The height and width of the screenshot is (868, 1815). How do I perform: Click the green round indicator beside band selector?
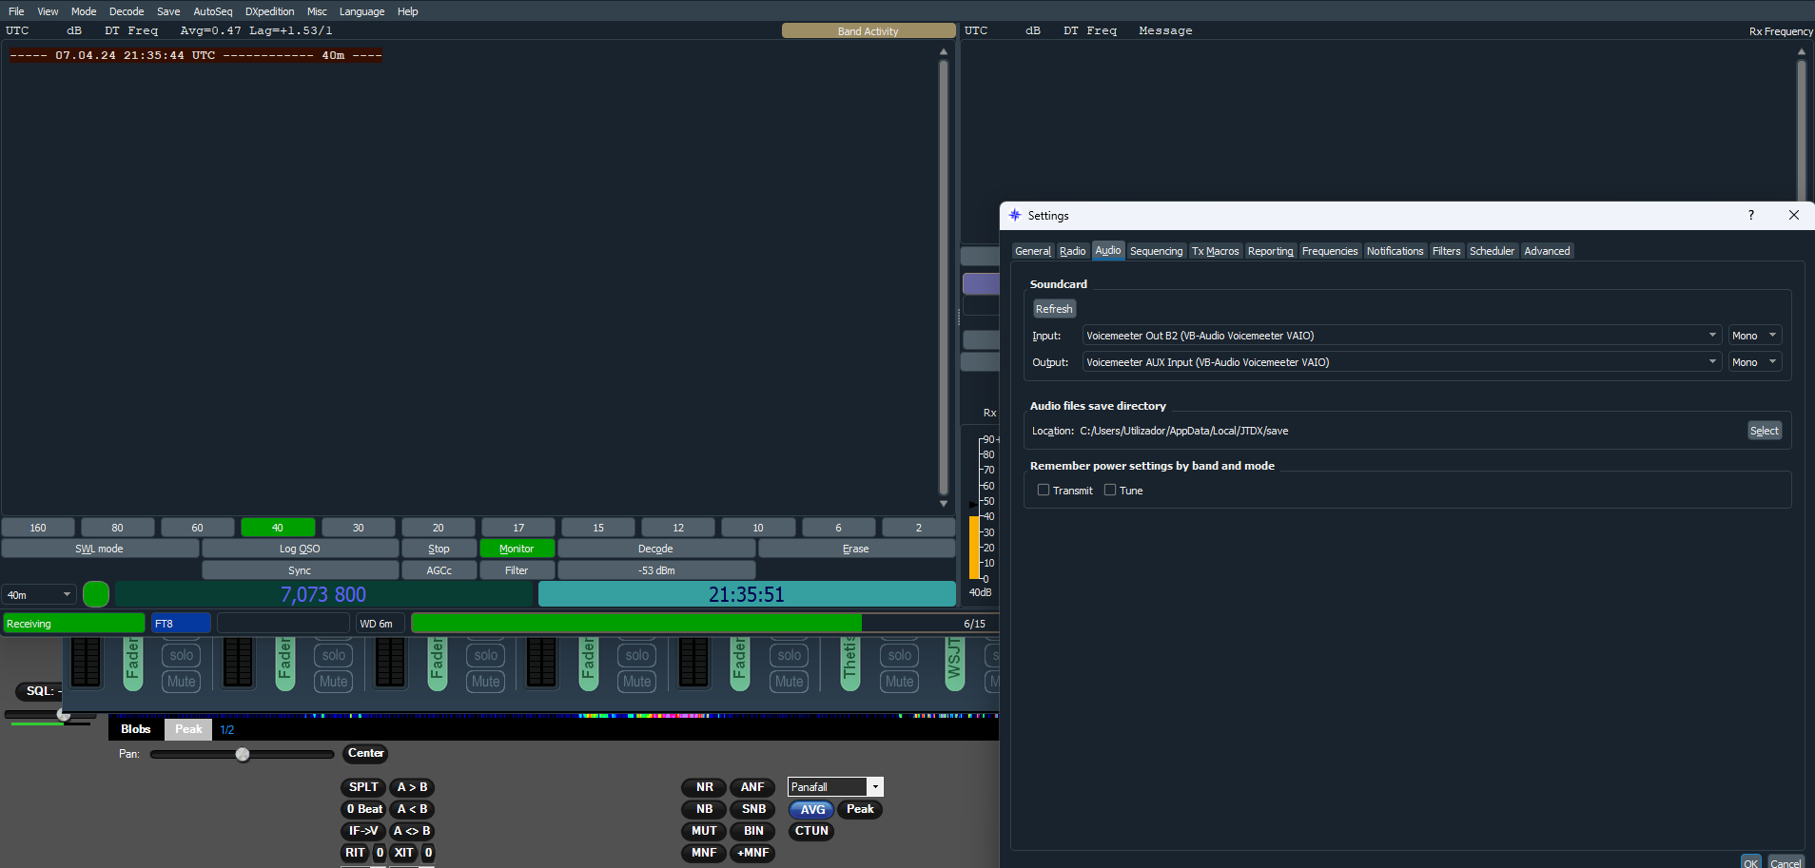(96, 594)
